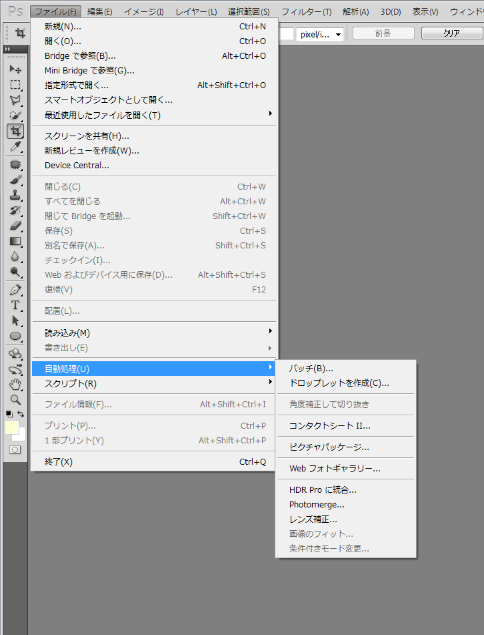The width and height of the screenshot is (484, 635).
Task: Select the Polygonal Lasso tool
Action: [15, 100]
